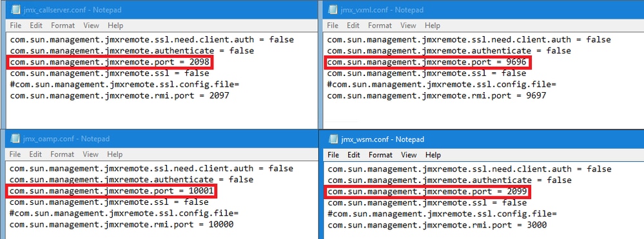
Task: Place cursor on port = 2098 line
Action: (110, 62)
